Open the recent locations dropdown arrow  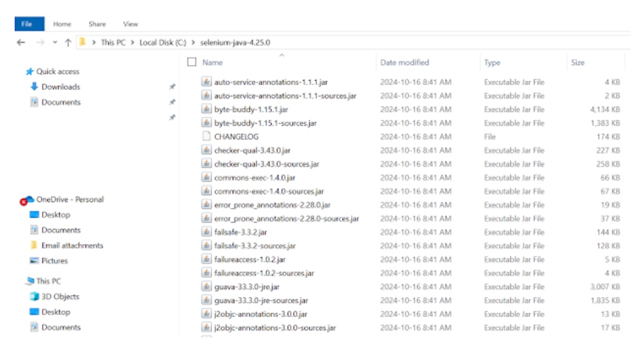[55, 42]
